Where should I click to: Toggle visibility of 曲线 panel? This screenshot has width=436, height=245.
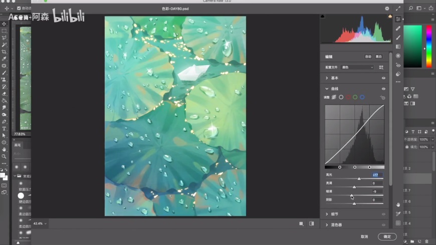pos(383,89)
